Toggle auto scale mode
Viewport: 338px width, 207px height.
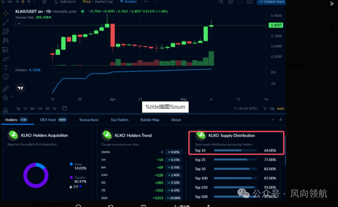281,108
